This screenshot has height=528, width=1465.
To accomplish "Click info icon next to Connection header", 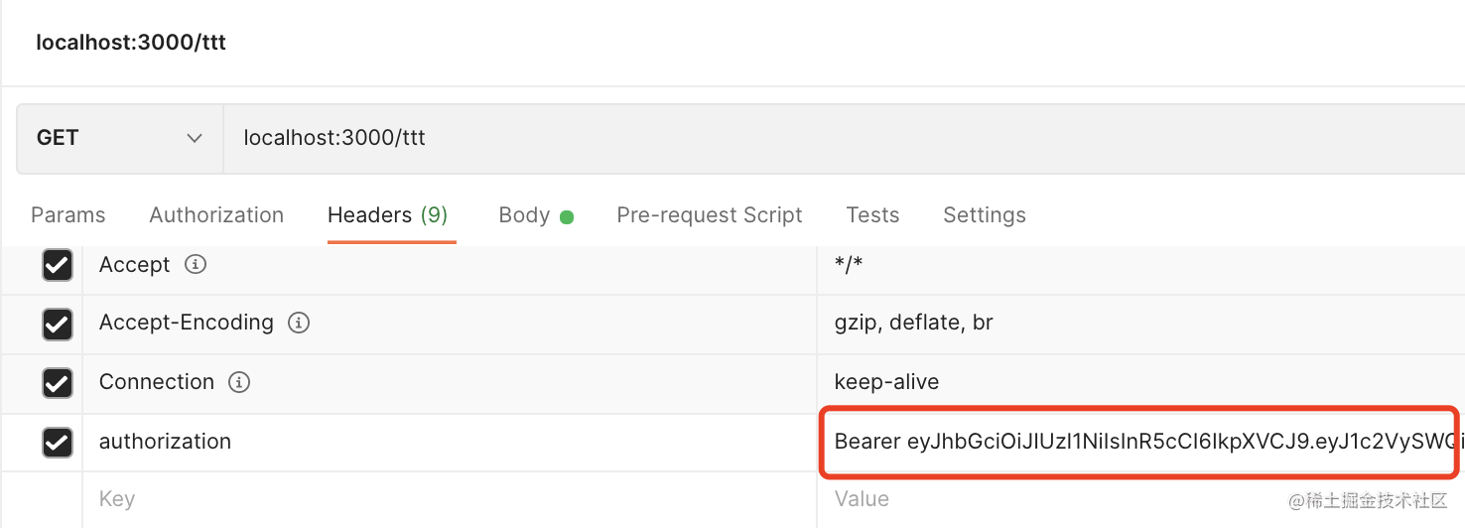I will (238, 382).
